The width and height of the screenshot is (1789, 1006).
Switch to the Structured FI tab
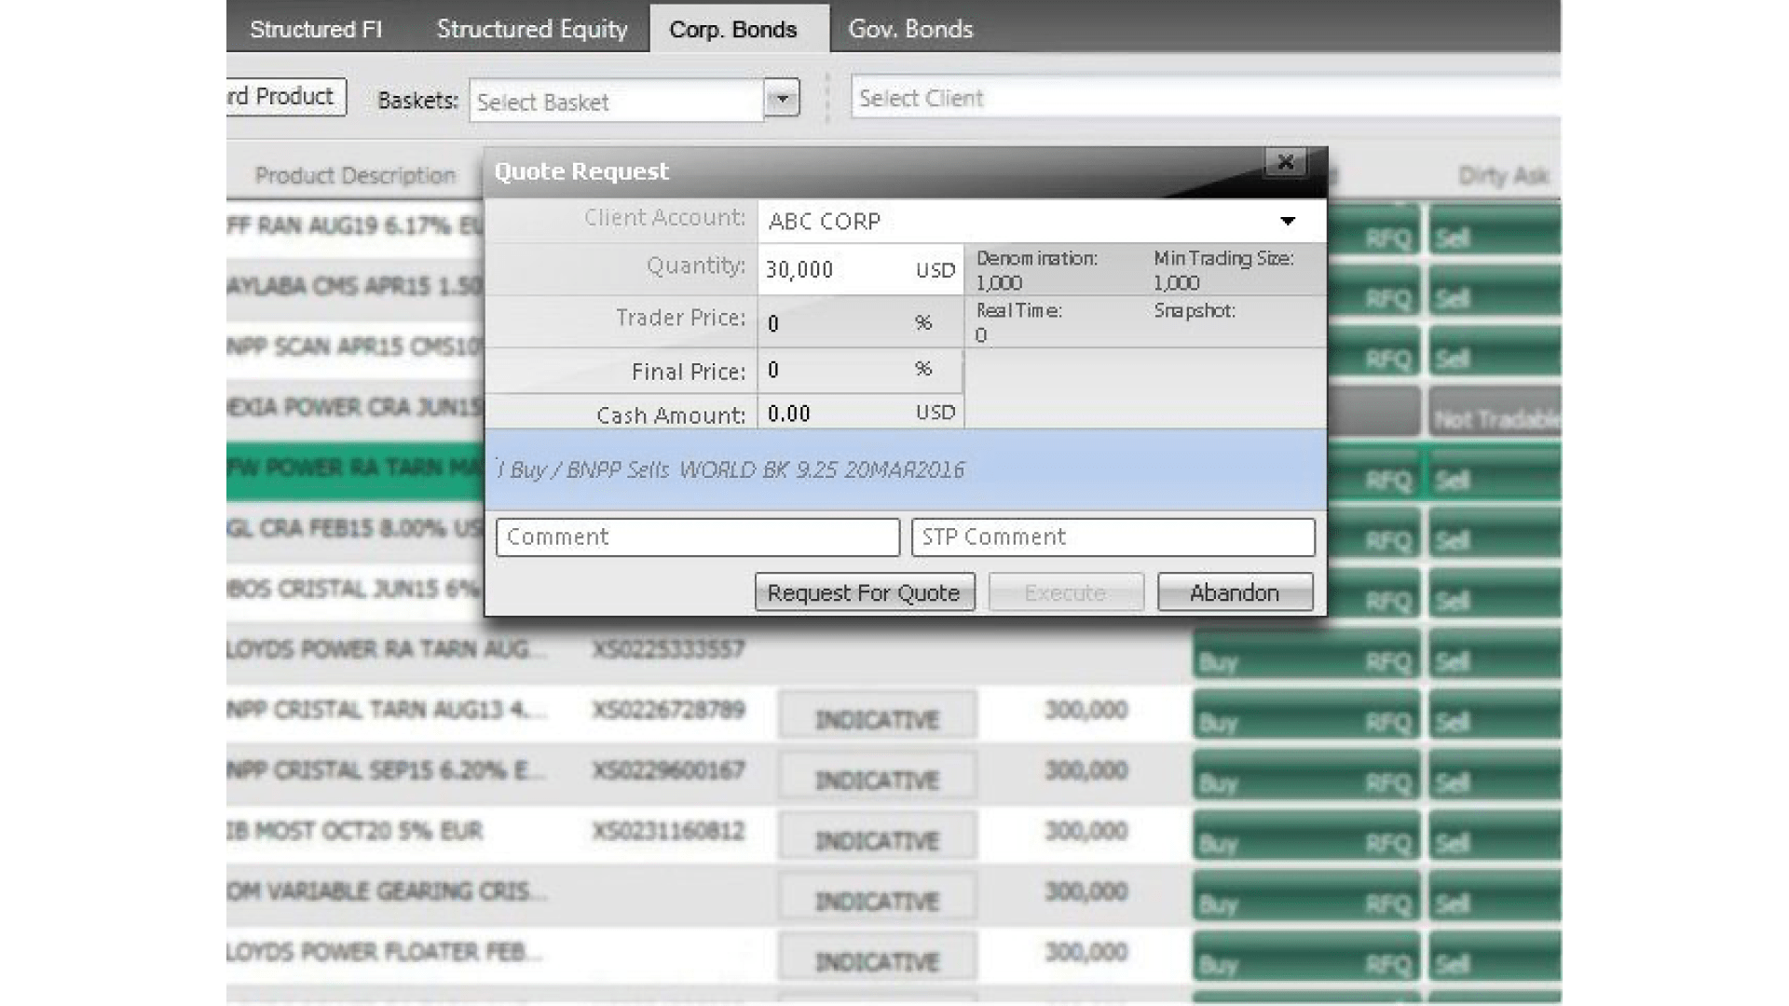coord(316,29)
